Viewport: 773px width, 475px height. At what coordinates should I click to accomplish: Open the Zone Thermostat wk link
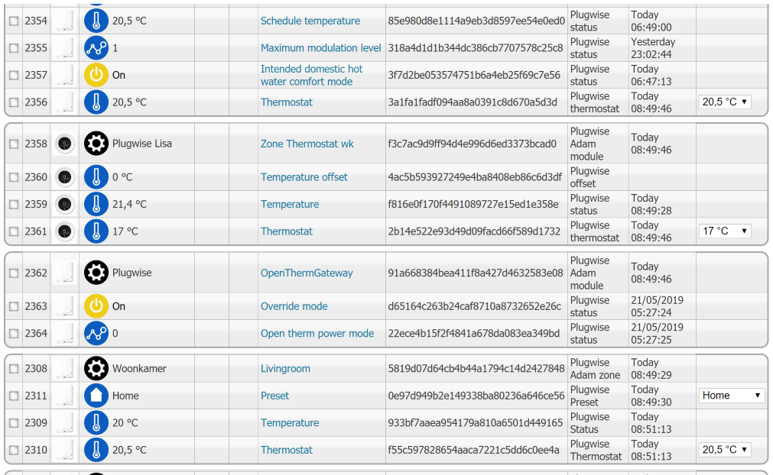(307, 144)
